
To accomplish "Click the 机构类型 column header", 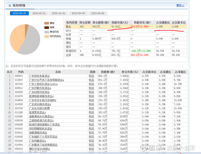I will pyautogui.click(x=72, y=23).
